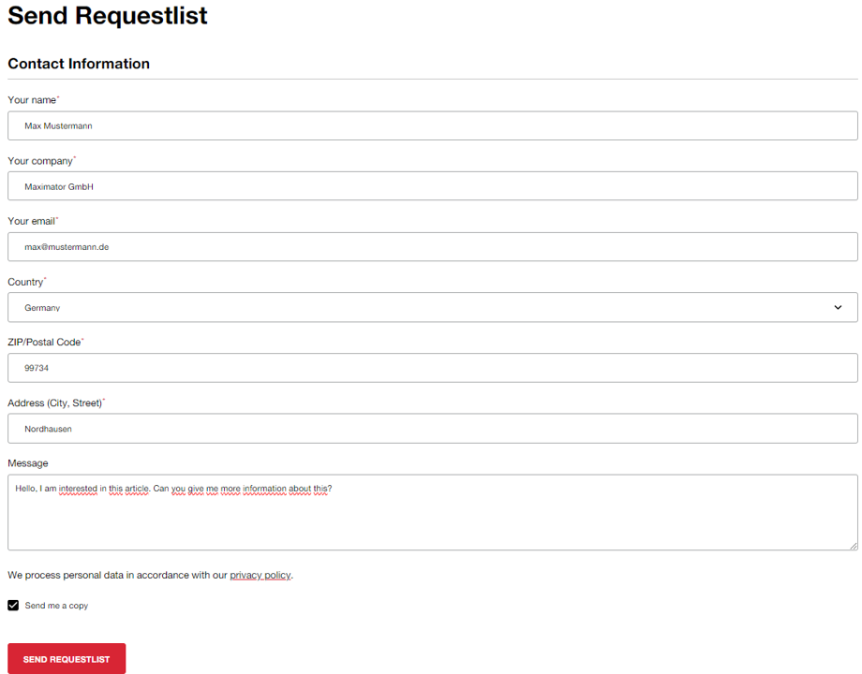The height and width of the screenshot is (674, 862).
Task: Click the textarea resize handle corner
Action: coord(854,546)
